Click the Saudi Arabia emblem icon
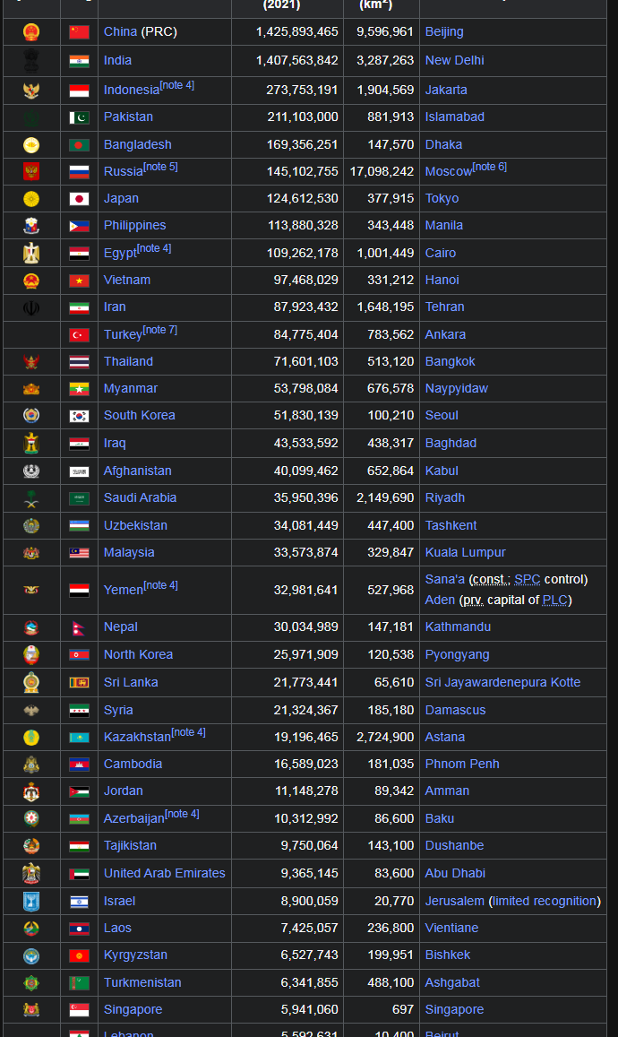The height and width of the screenshot is (1037, 618). (x=31, y=498)
